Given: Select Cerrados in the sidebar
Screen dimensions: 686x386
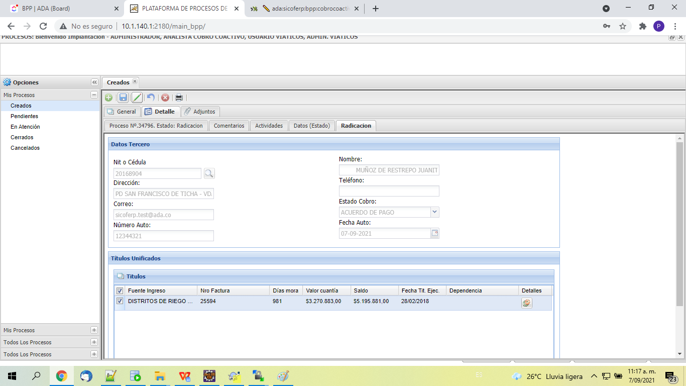Looking at the screenshot, I should coord(22,137).
